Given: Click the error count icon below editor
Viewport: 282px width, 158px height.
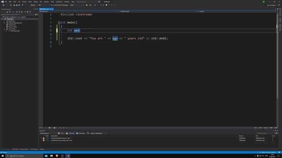Looking at the screenshot, I should pyautogui.click(x=50, y=128).
